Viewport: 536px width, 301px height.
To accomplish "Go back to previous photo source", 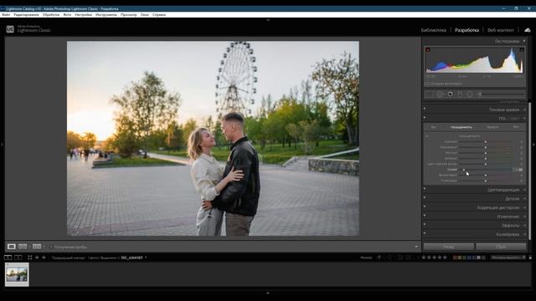I will 37,258.
